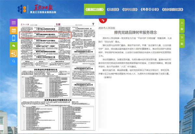Open the article 联合开展消防产品专项整治
Image resolution: width=195 pixels, height=134 pixels.
click(x=45, y=40)
